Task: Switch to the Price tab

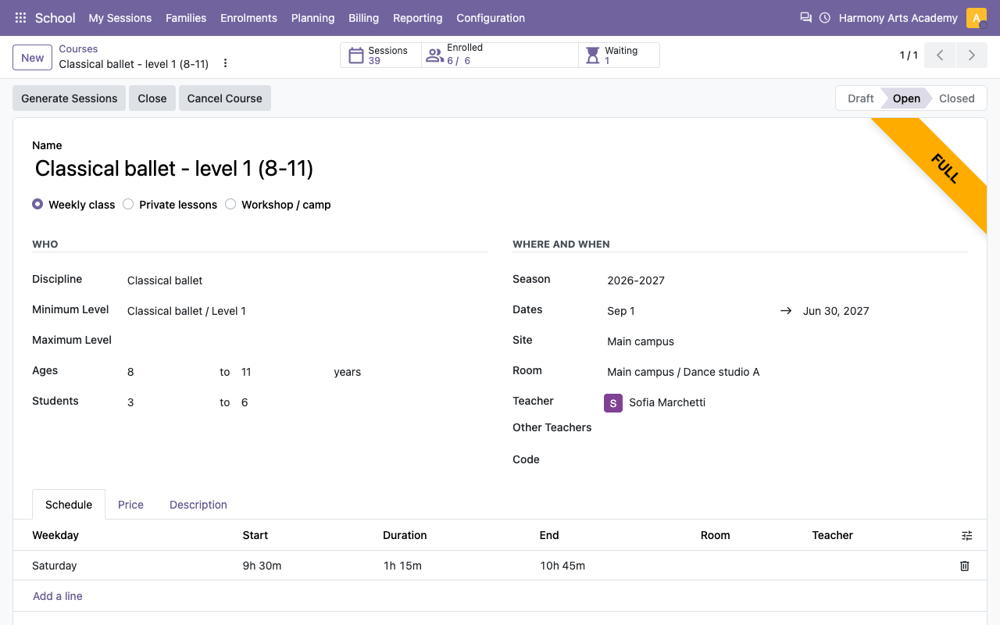Action: coord(130,505)
